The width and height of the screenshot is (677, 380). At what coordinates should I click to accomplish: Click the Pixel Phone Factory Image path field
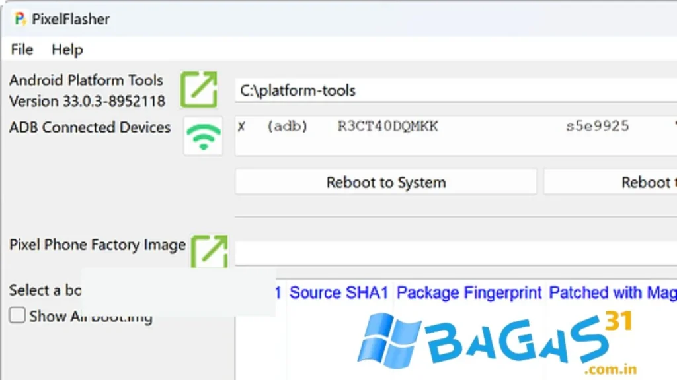pyautogui.click(x=456, y=253)
